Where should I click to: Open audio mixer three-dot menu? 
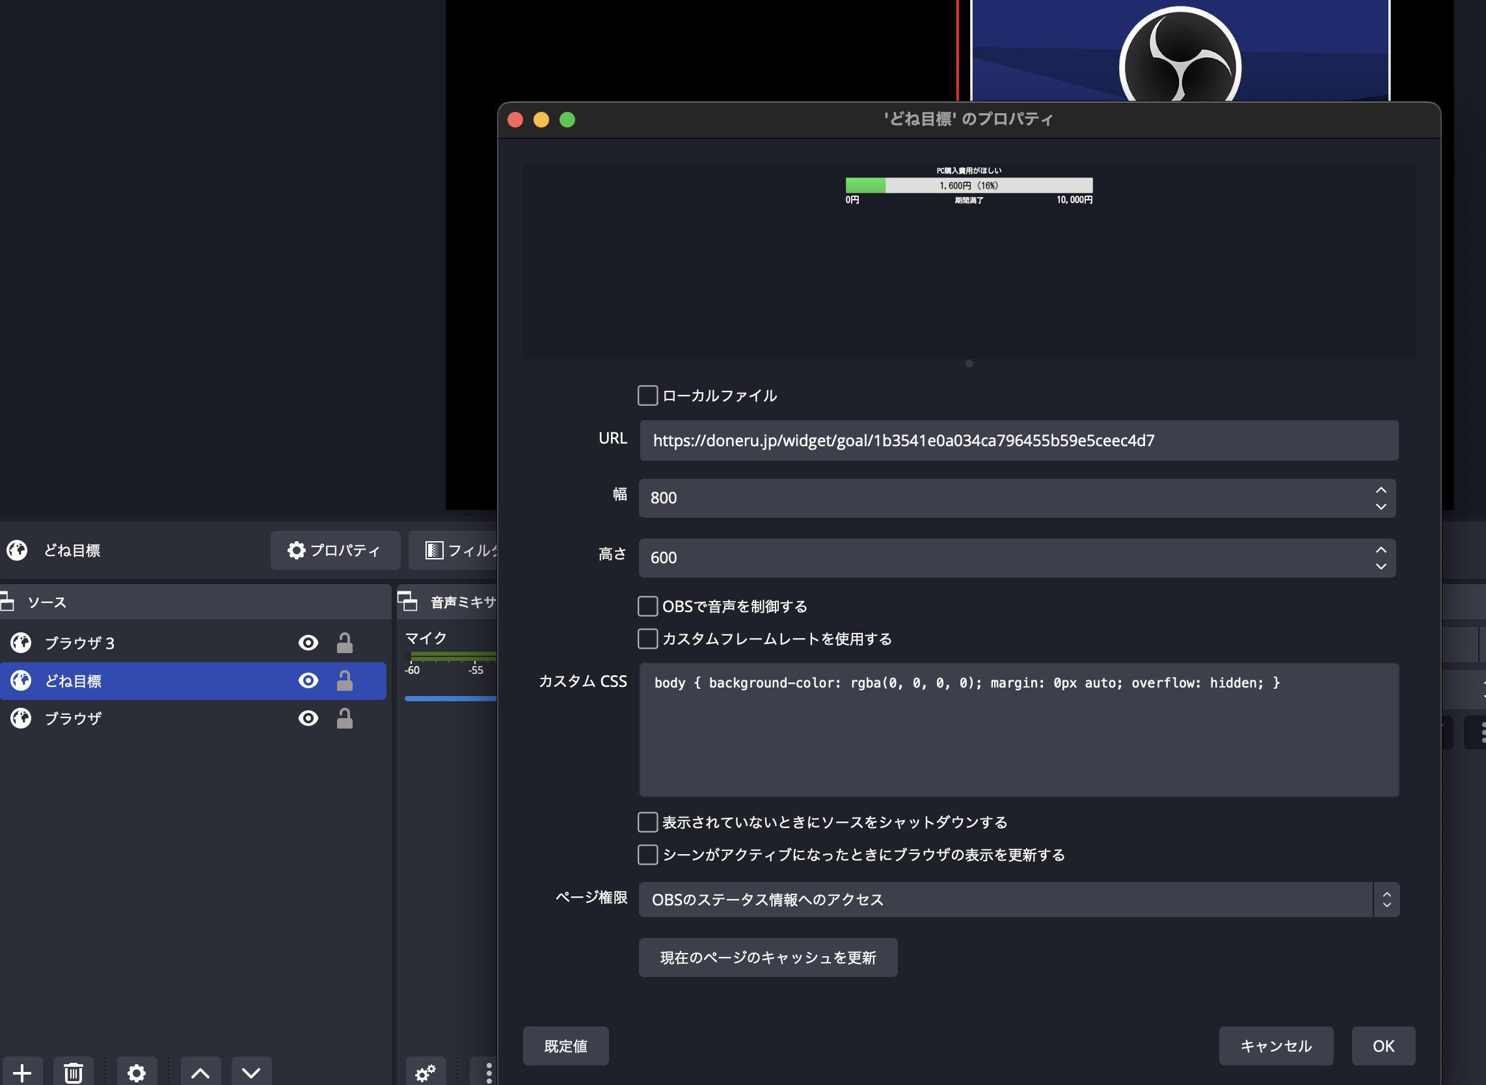pos(488,1073)
